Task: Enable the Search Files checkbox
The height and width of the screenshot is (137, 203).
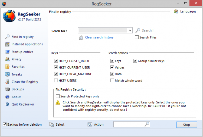Action: tap(137, 37)
